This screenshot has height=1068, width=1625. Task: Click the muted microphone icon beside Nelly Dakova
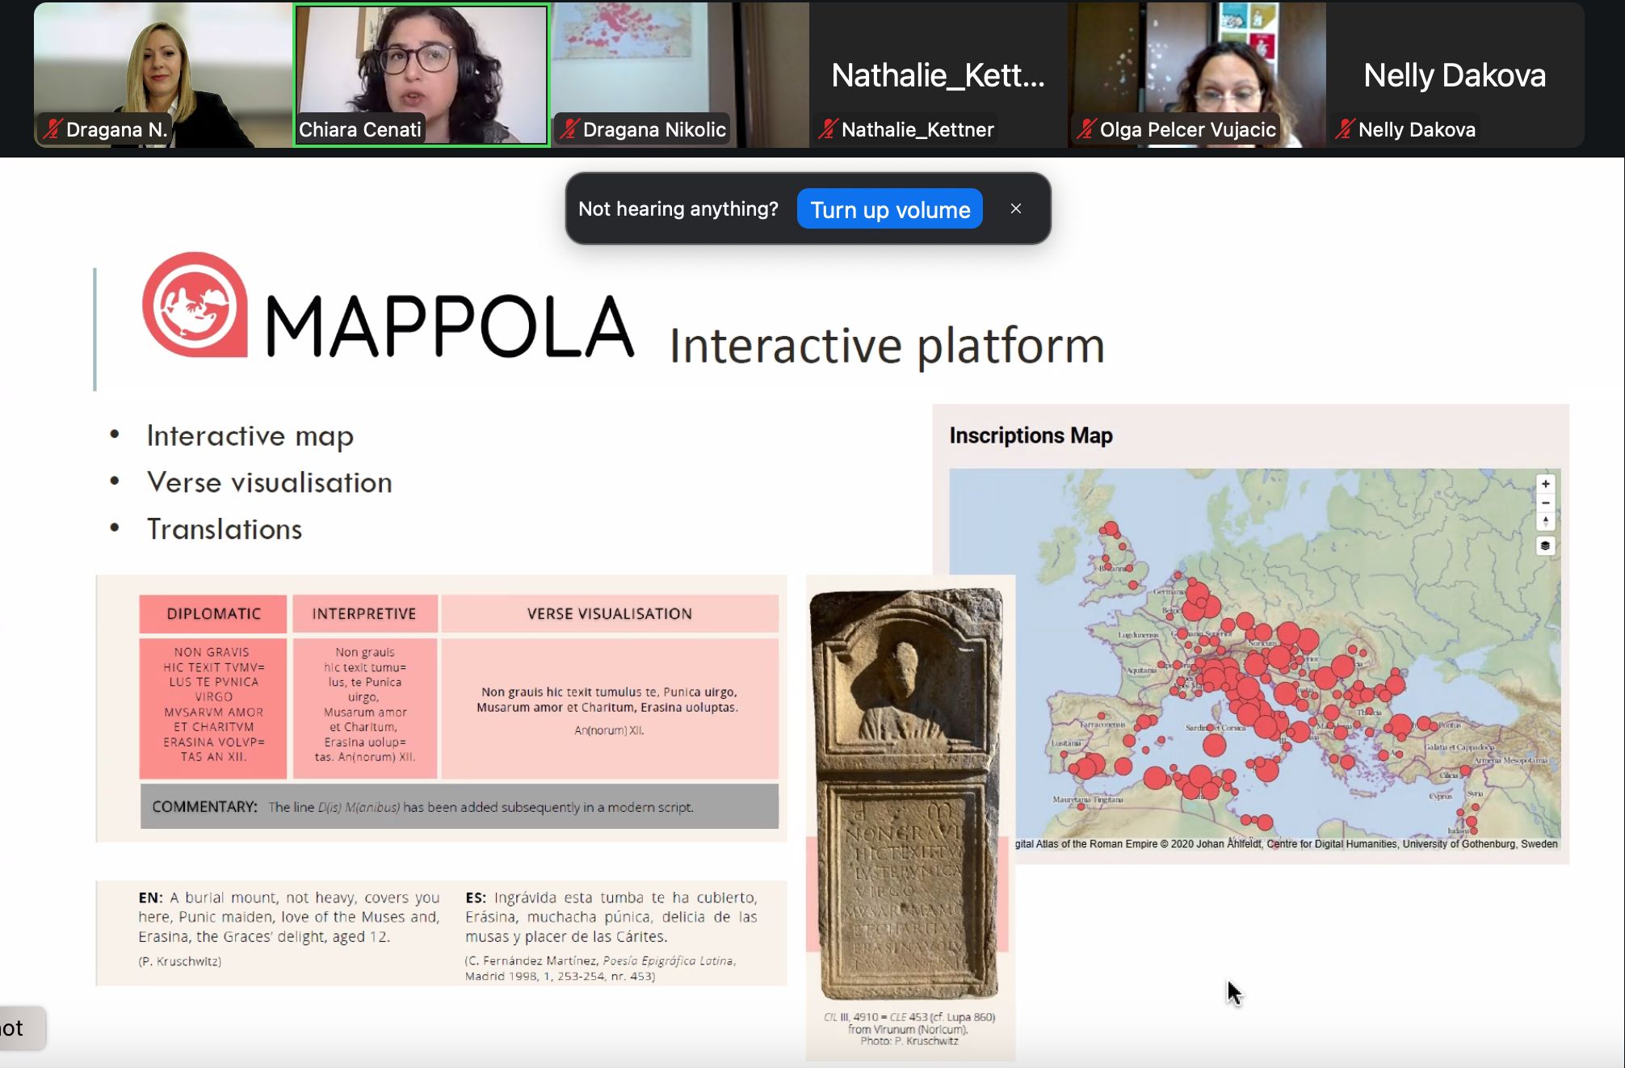[x=1345, y=129]
